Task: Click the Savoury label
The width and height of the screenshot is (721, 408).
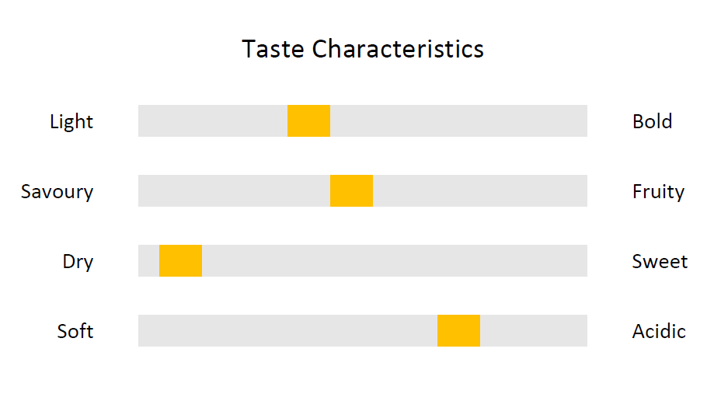Action: coord(57,192)
